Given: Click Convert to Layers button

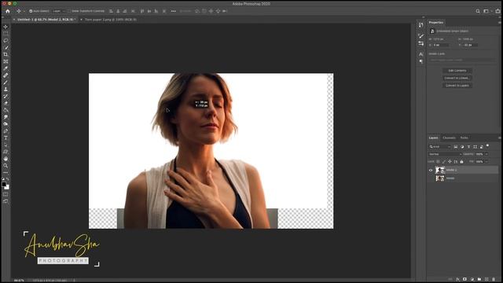Looking at the screenshot, I should pyautogui.click(x=457, y=86).
